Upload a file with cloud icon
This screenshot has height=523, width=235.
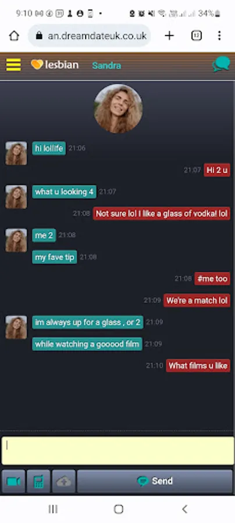pyautogui.click(x=64, y=481)
